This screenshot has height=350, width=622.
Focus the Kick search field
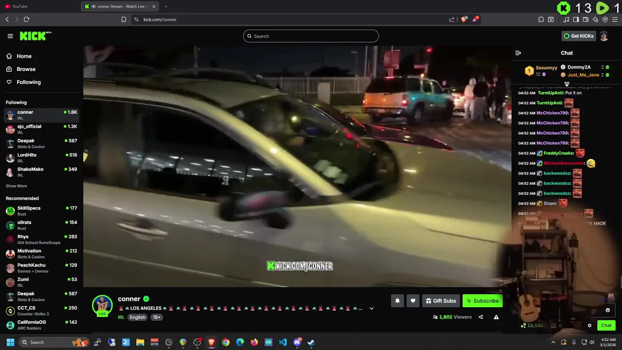pos(311,36)
